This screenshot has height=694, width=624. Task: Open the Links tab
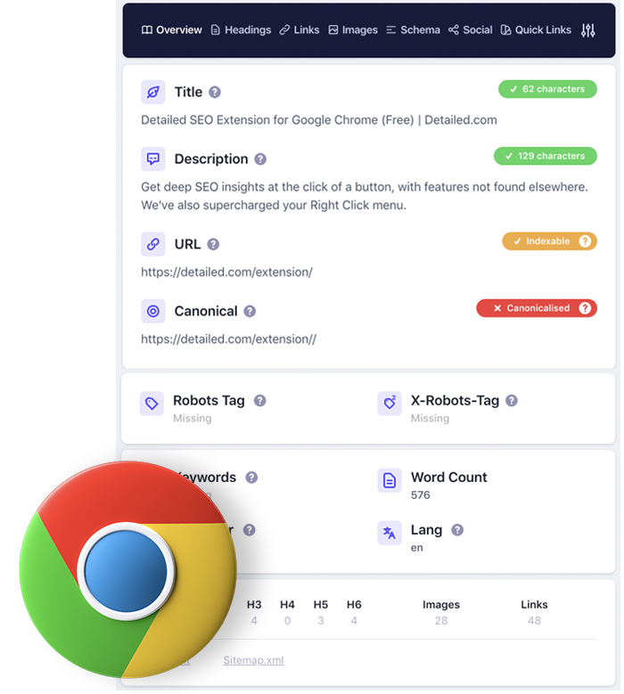click(300, 30)
